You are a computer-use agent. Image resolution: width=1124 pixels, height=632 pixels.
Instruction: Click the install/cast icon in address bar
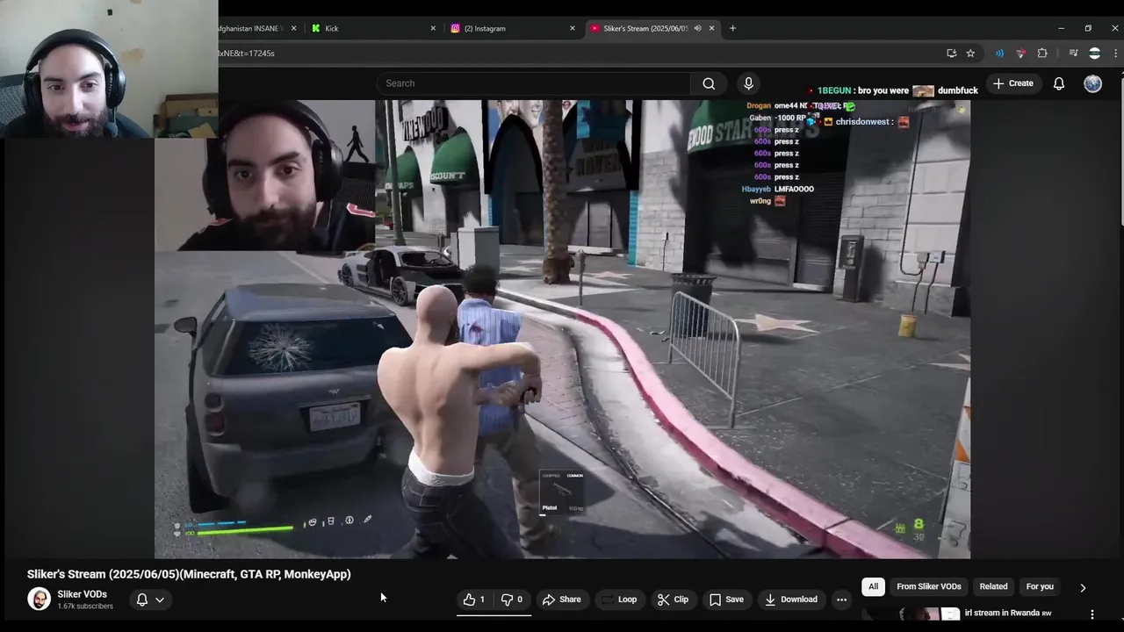[951, 54]
